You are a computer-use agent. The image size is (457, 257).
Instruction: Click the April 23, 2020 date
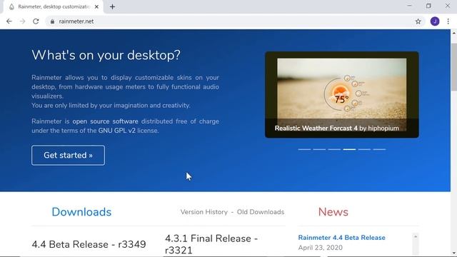[321, 248]
